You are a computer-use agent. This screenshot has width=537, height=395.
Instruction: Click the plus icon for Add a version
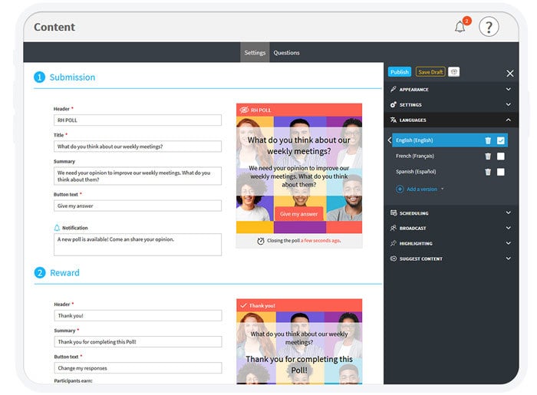[400, 189]
